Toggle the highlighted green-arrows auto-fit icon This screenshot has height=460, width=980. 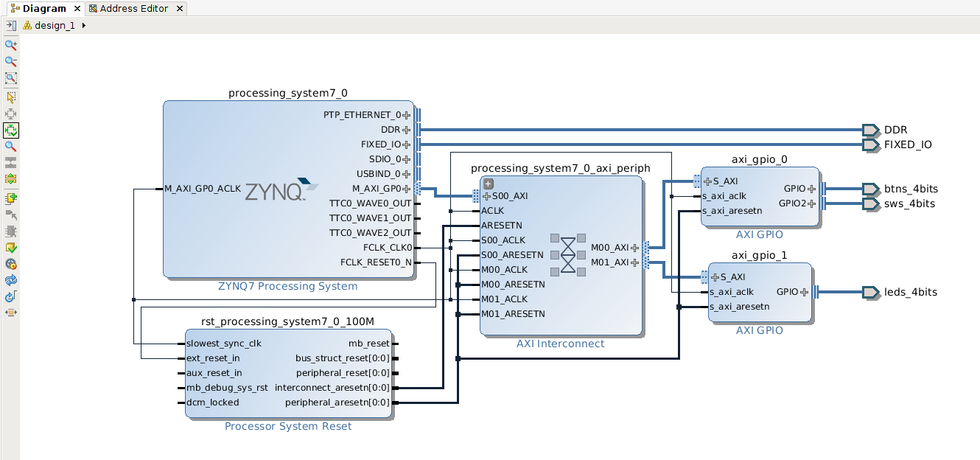tap(11, 130)
